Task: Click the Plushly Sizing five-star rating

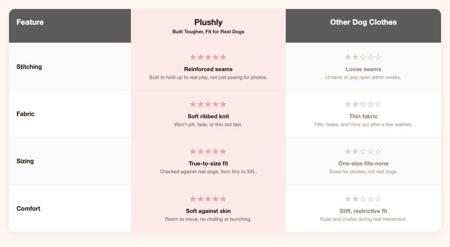Action: pos(208,152)
